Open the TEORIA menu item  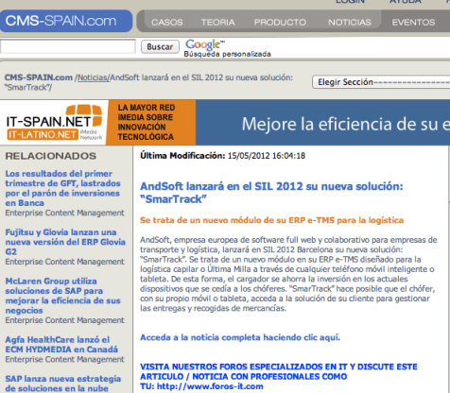[x=218, y=23]
